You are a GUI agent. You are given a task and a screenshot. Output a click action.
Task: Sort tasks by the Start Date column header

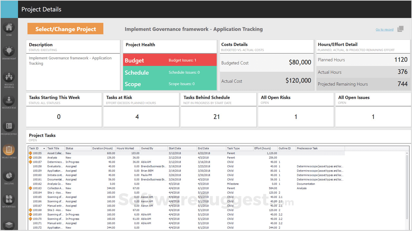click(175, 148)
